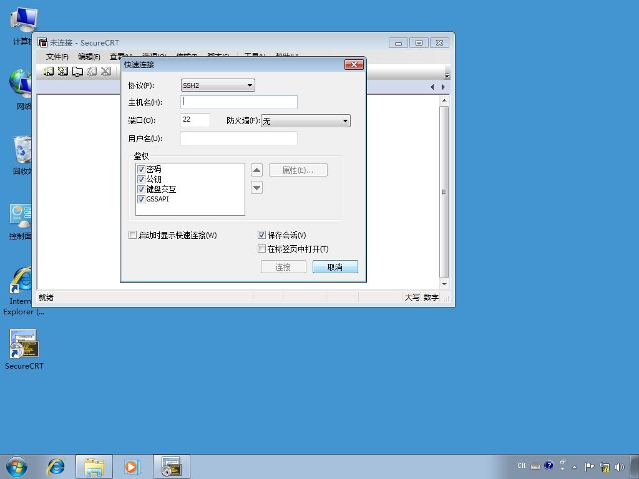Uncheck the GSSAPI authentication checkbox

(x=142, y=199)
